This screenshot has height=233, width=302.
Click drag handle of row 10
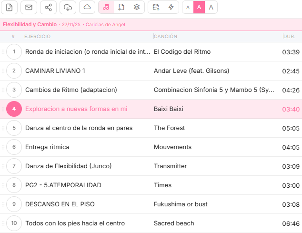(3, 223)
